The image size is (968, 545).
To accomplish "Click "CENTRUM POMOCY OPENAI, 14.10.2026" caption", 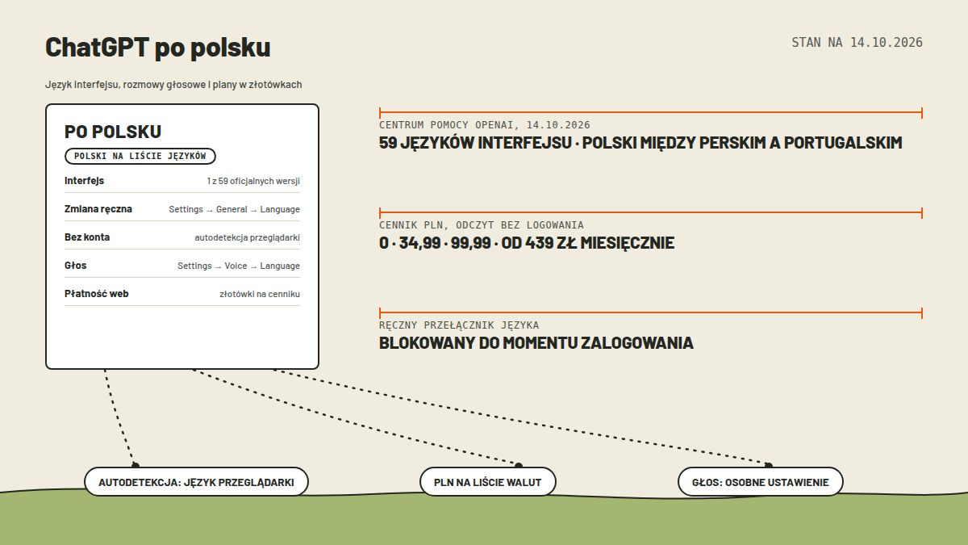I will (485, 125).
